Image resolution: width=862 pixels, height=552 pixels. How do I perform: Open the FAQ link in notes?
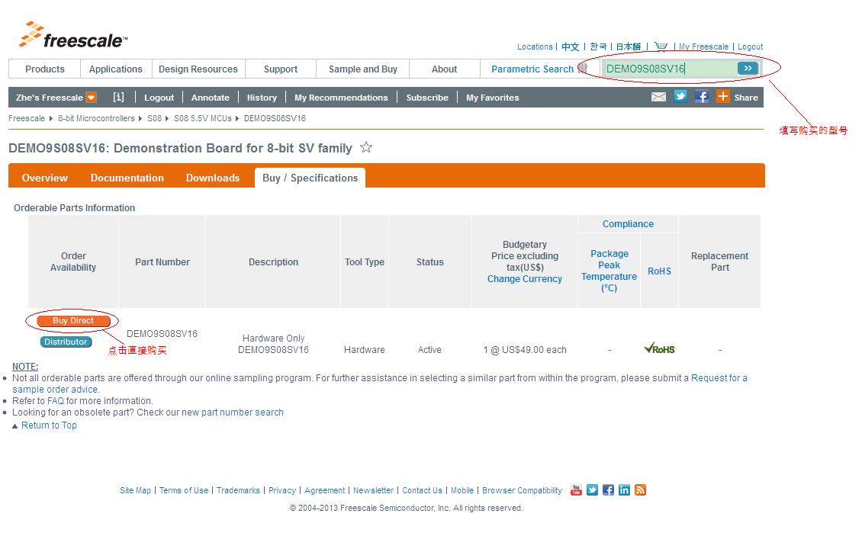pyautogui.click(x=56, y=401)
